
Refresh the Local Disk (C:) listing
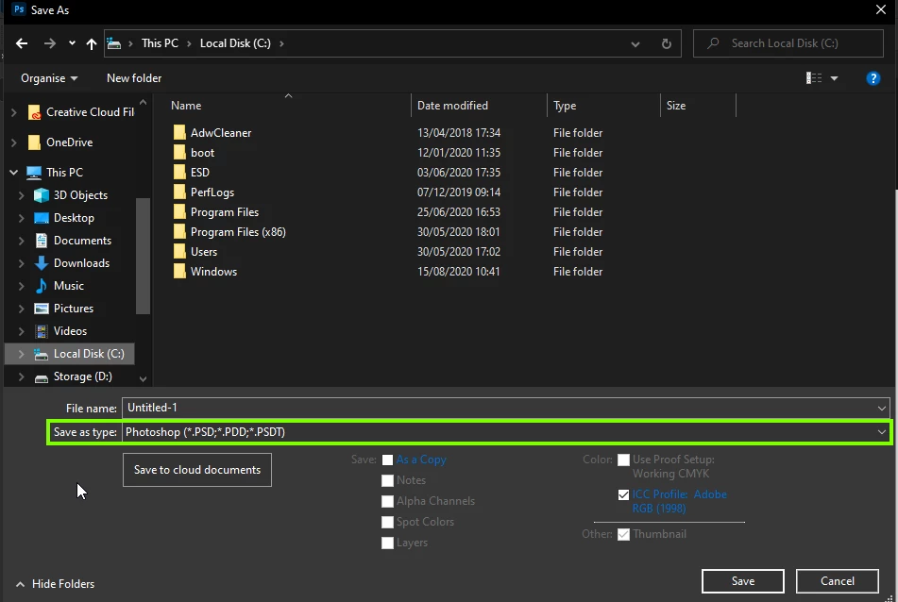(666, 43)
